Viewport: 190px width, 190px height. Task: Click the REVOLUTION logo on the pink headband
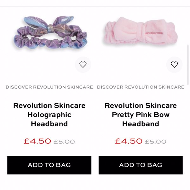coord(154,33)
